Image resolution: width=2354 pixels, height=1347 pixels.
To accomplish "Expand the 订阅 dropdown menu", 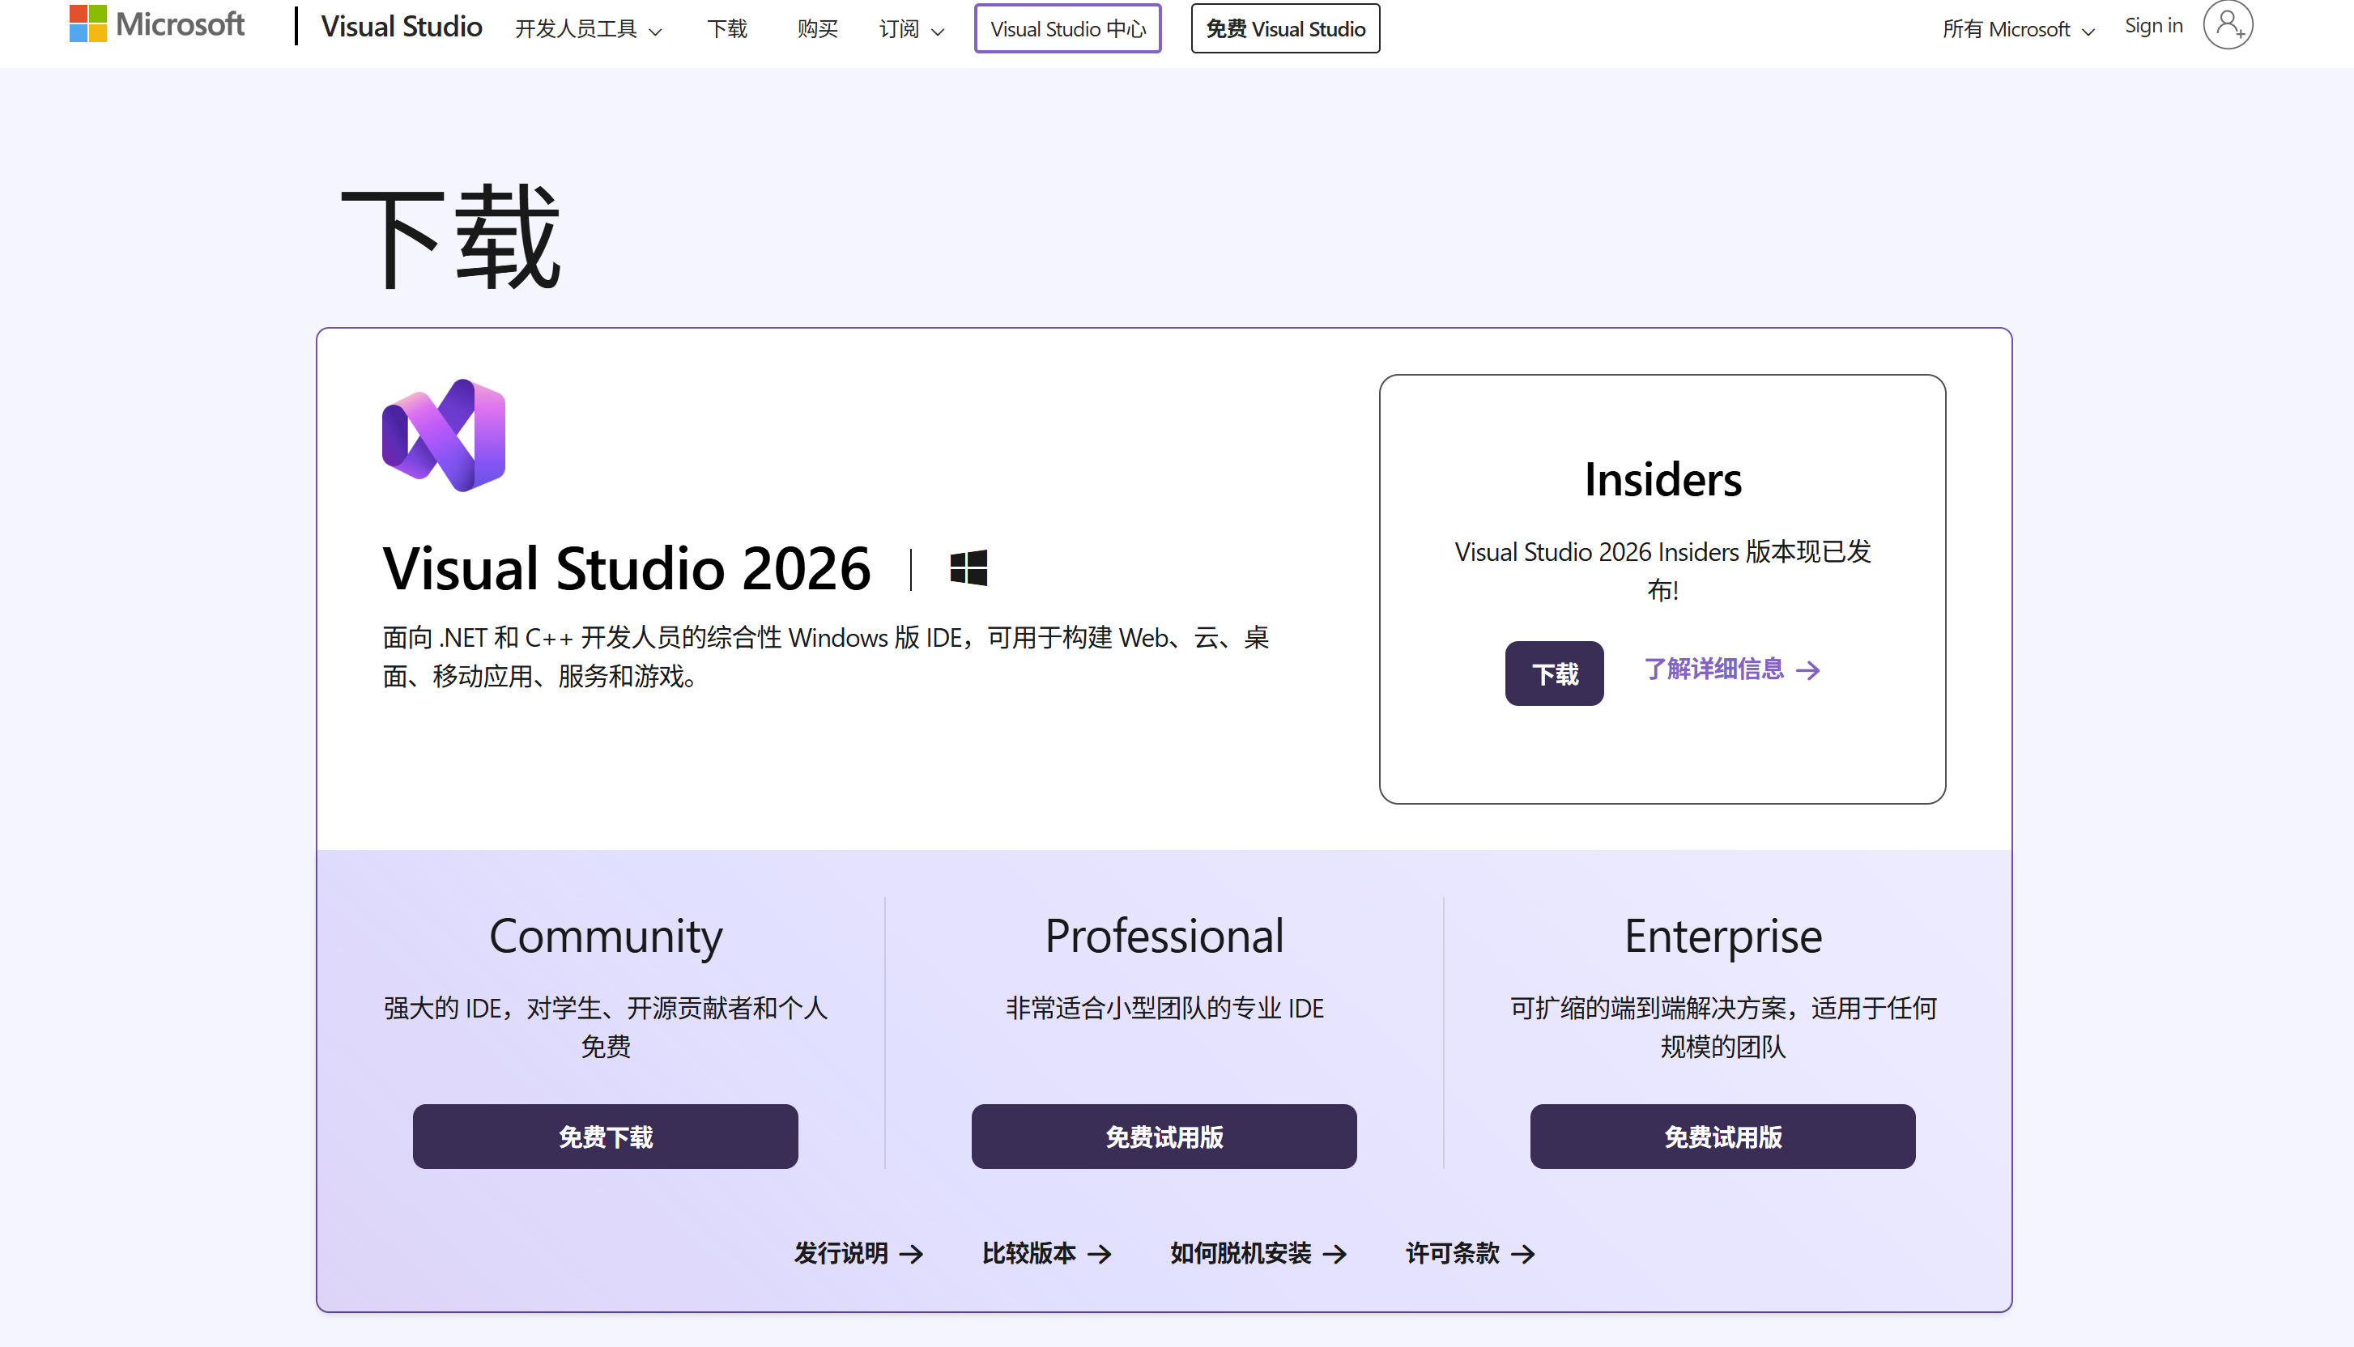I will pyautogui.click(x=910, y=30).
